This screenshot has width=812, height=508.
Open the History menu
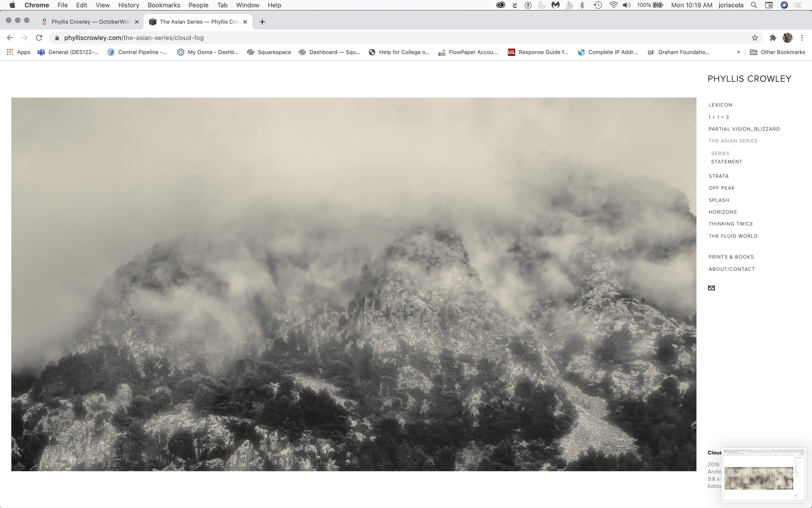pyautogui.click(x=129, y=5)
